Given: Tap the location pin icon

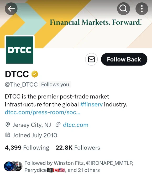Looking at the screenshot, I should (x=8, y=125).
